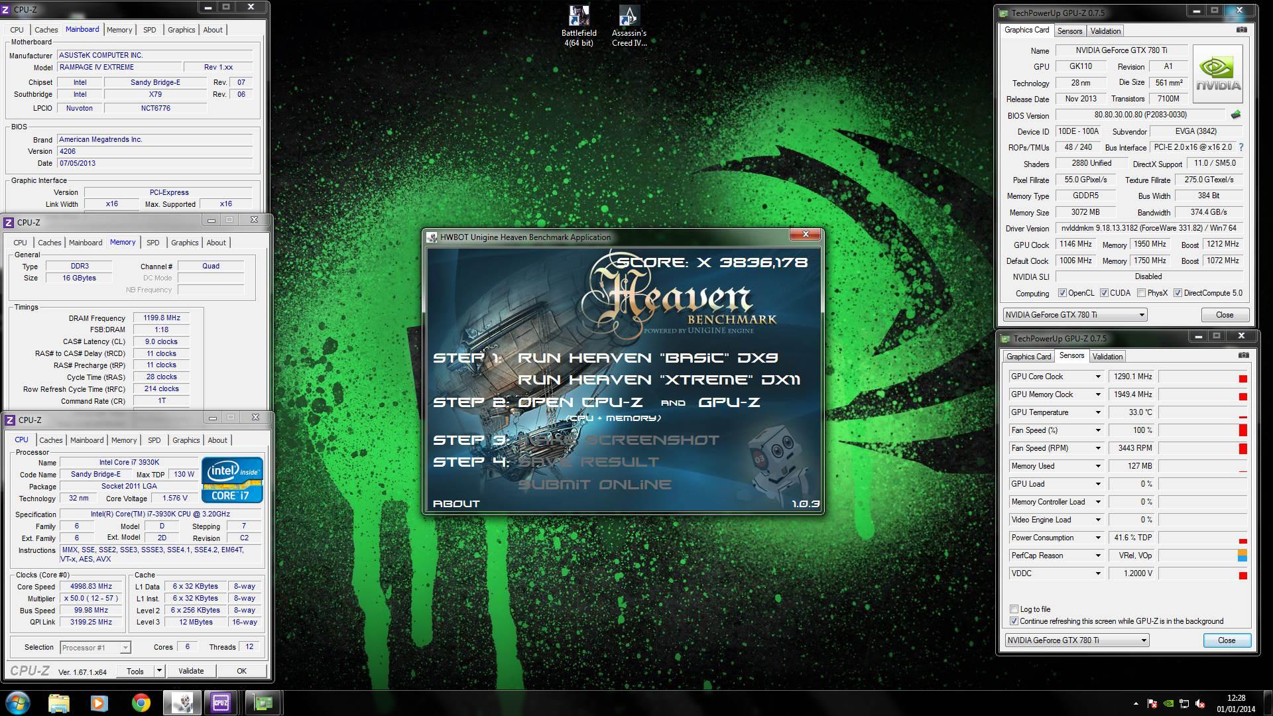Expand GPU Core Clock sensor dropdown
The width and height of the screenshot is (1273, 716).
coord(1097,377)
